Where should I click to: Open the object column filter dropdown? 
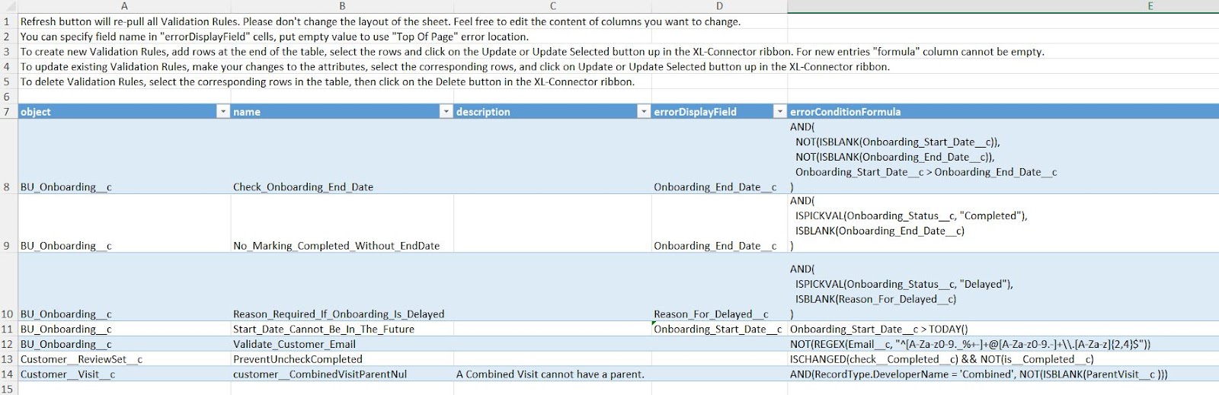pyautogui.click(x=223, y=112)
